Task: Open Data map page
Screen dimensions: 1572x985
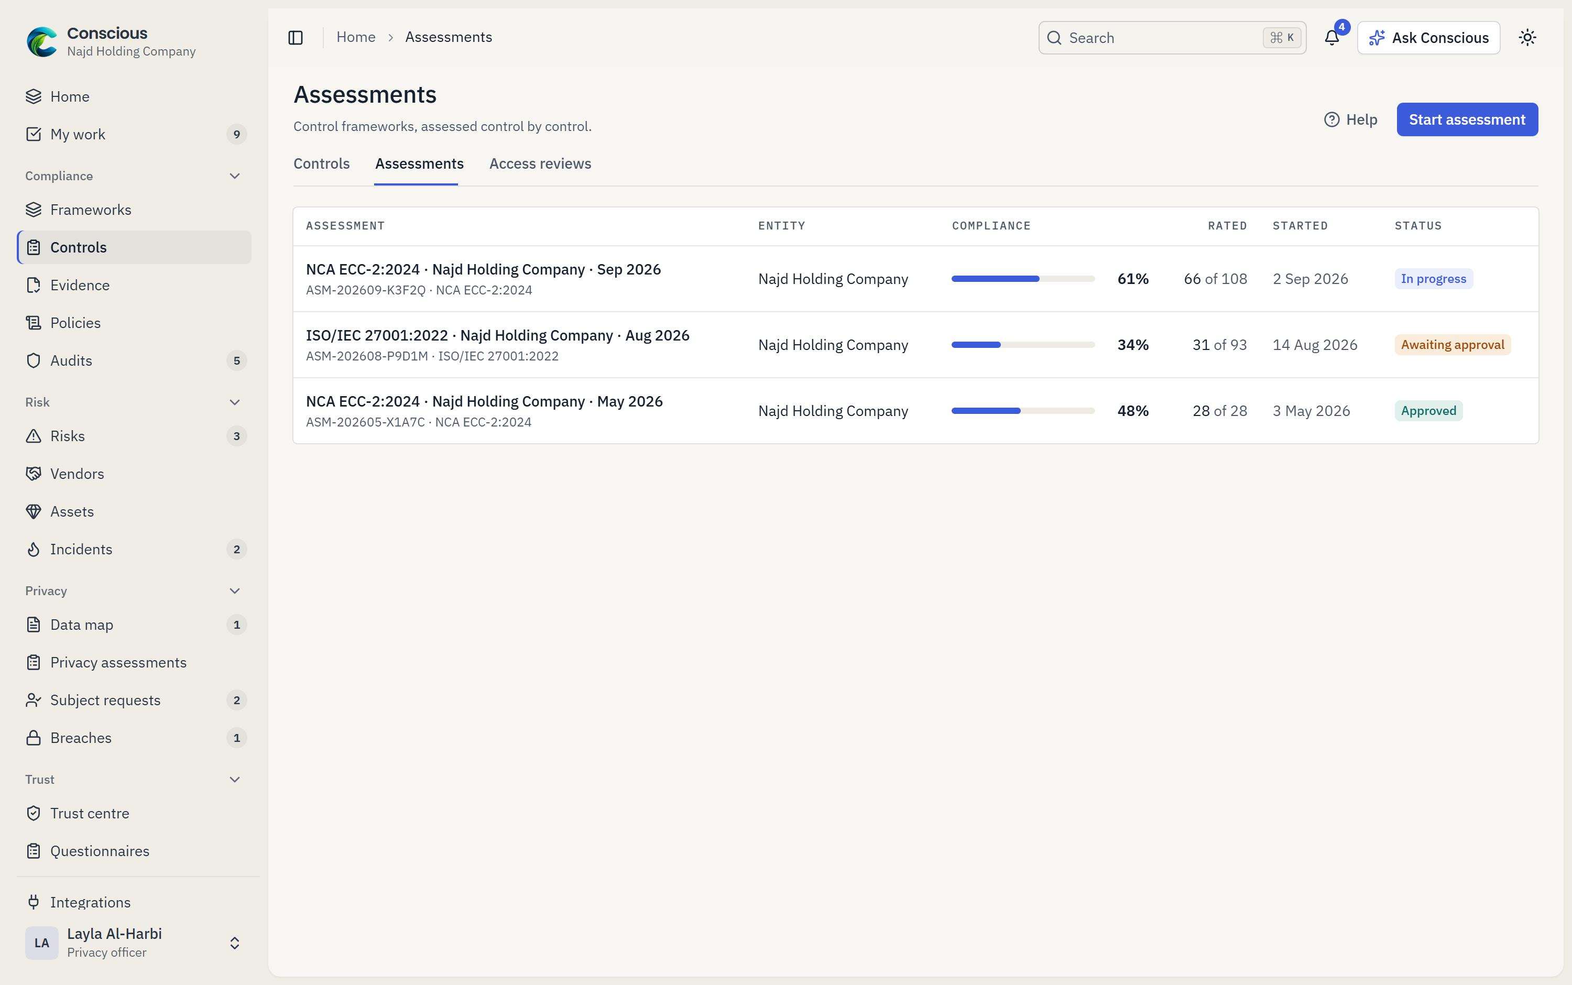Action: 134,626
